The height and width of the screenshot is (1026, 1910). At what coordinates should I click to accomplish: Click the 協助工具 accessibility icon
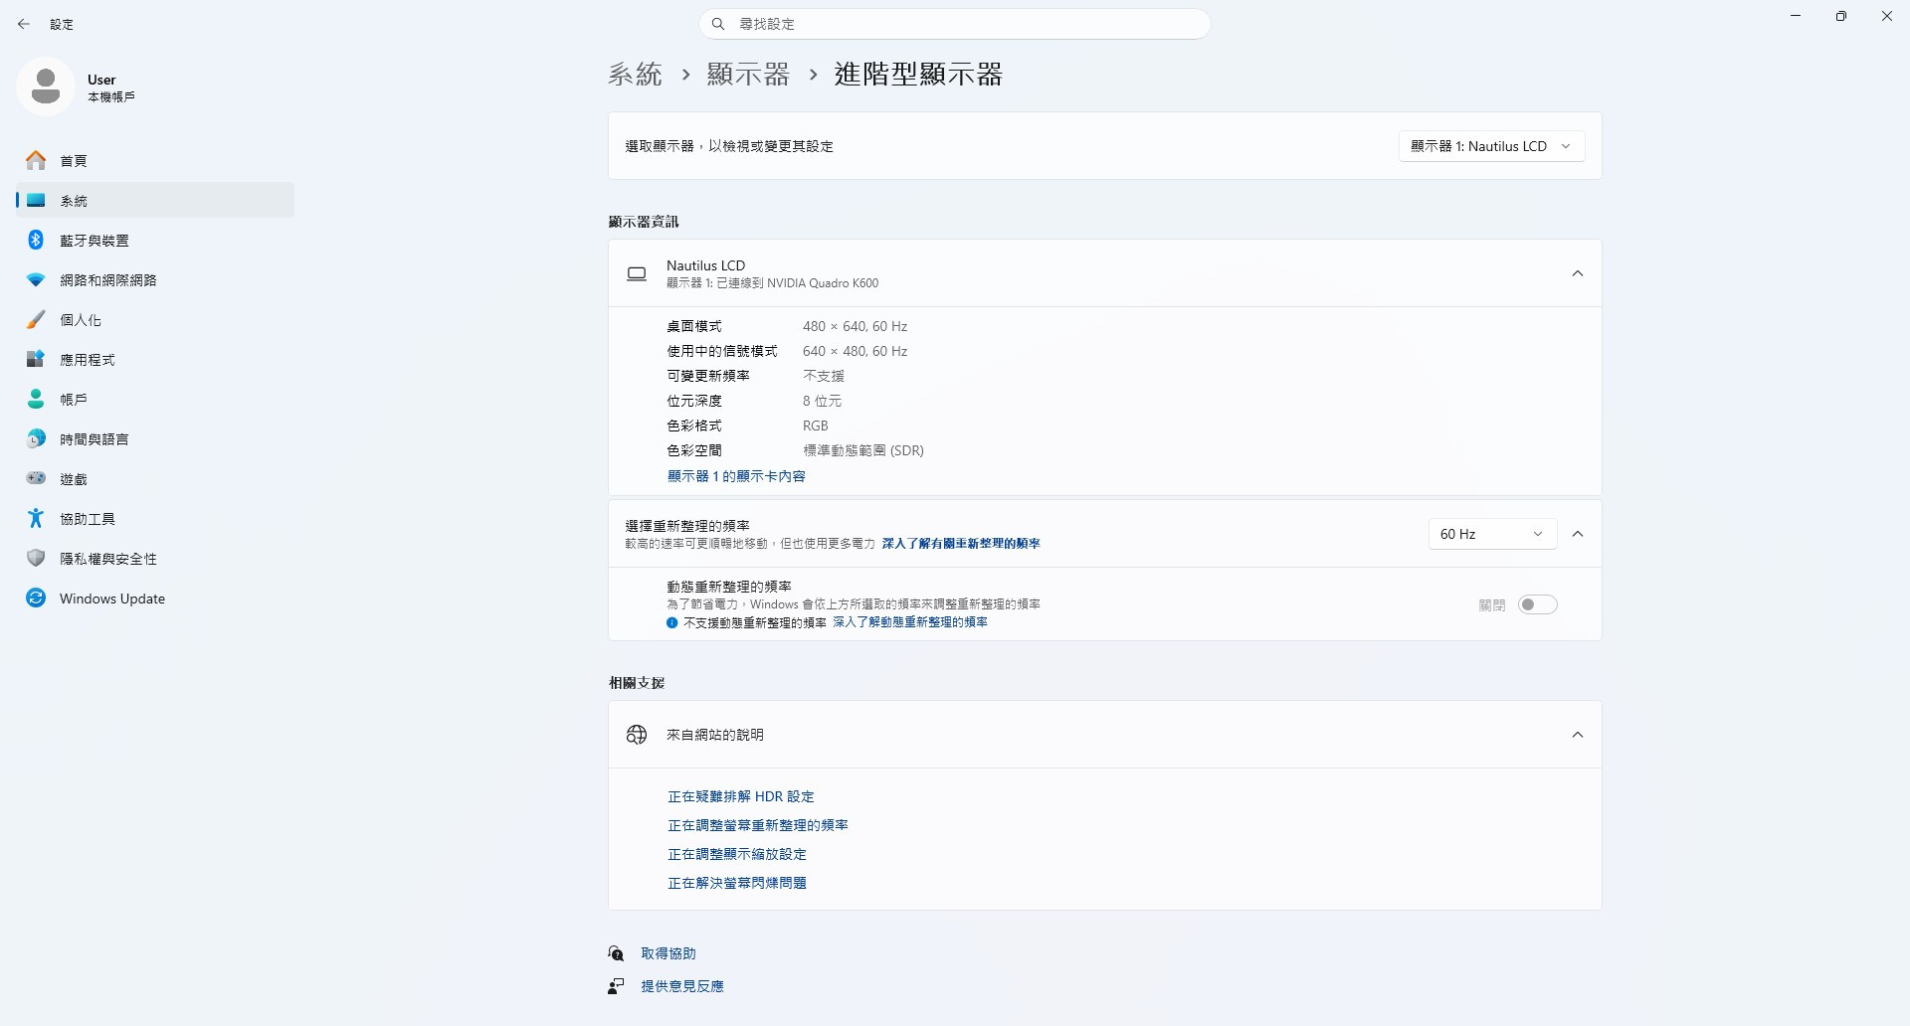click(x=36, y=518)
